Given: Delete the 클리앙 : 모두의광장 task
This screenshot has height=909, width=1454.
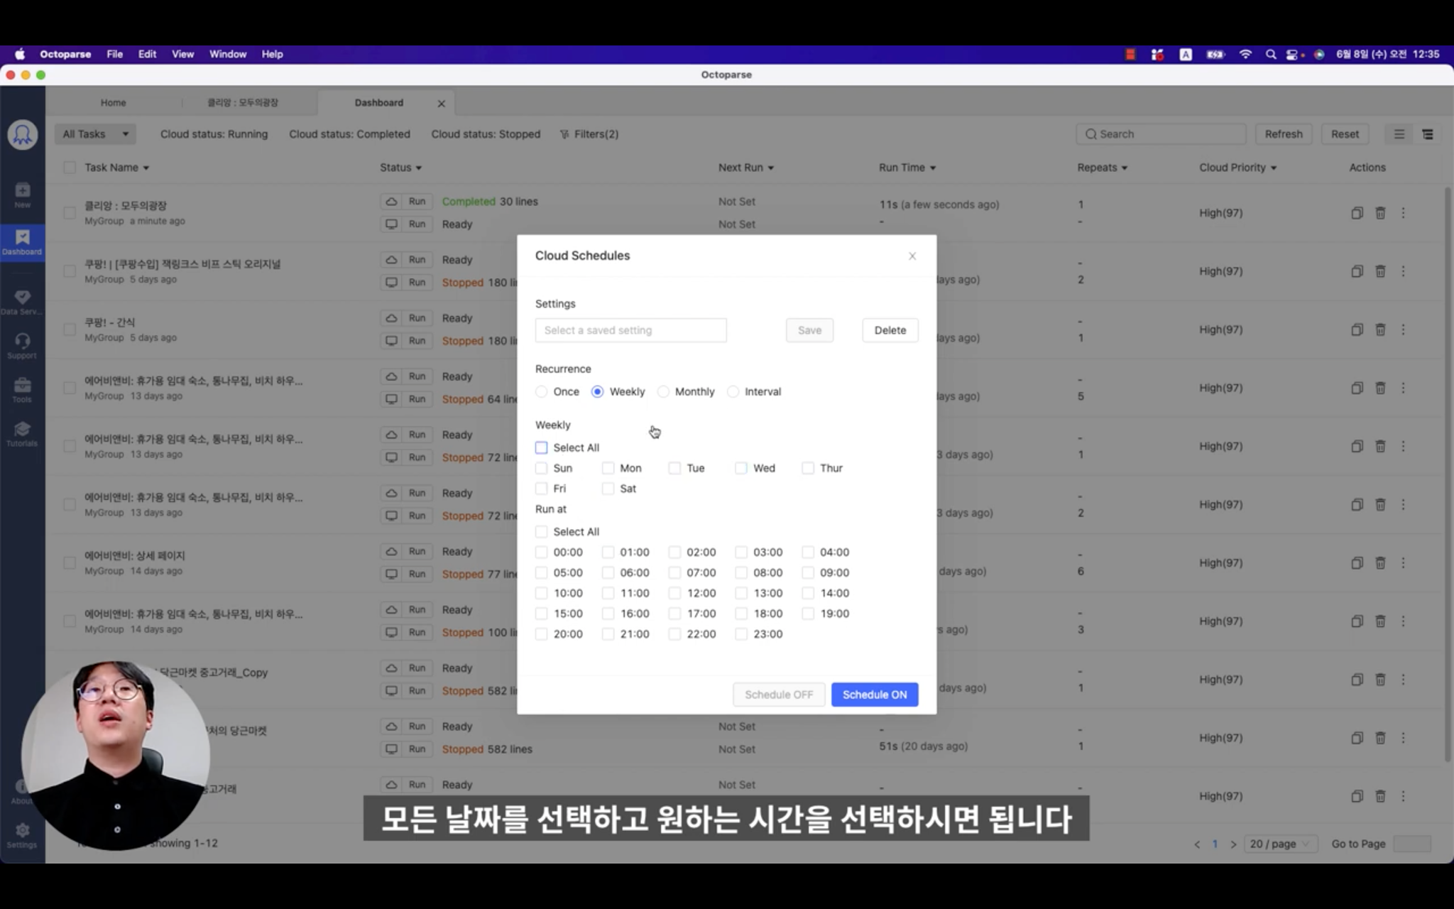Looking at the screenshot, I should [x=1380, y=213].
